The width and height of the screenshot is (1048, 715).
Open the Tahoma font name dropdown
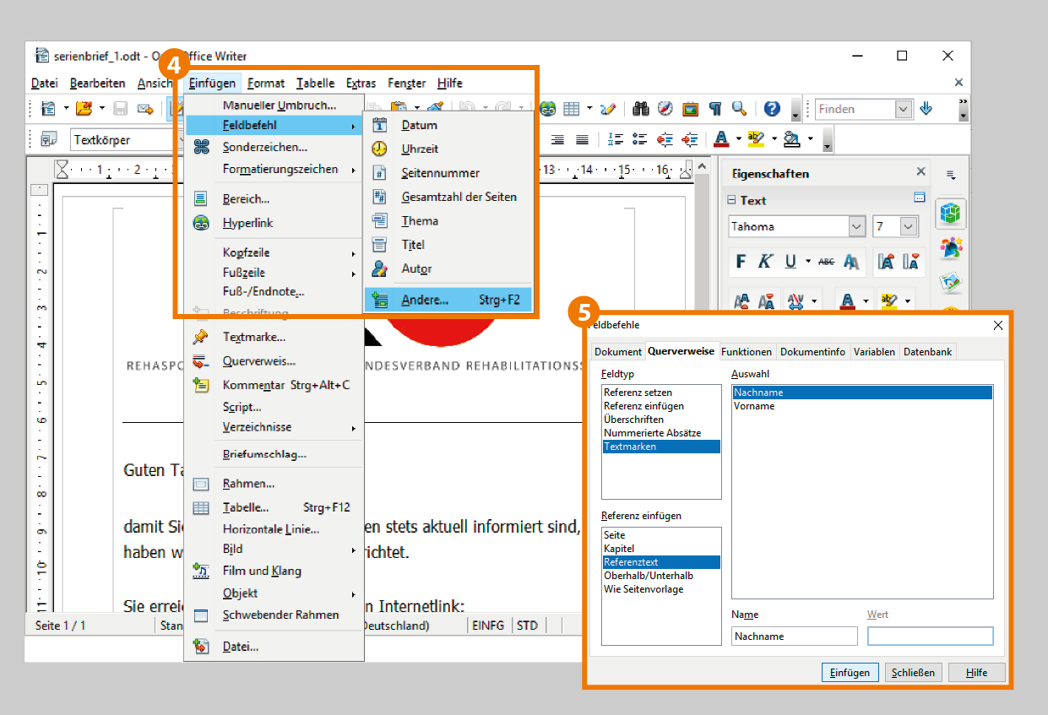pyautogui.click(x=857, y=226)
